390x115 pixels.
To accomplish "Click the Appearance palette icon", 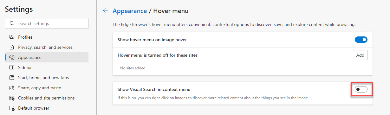I will pos(12,57).
